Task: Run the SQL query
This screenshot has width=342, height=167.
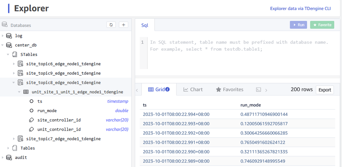Action: (x=298, y=25)
